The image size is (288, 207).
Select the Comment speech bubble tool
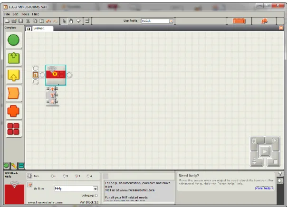(x=78, y=21)
